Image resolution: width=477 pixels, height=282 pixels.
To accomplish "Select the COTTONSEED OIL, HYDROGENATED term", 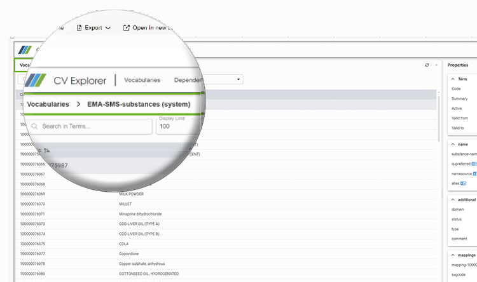I will (x=149, y=274).
